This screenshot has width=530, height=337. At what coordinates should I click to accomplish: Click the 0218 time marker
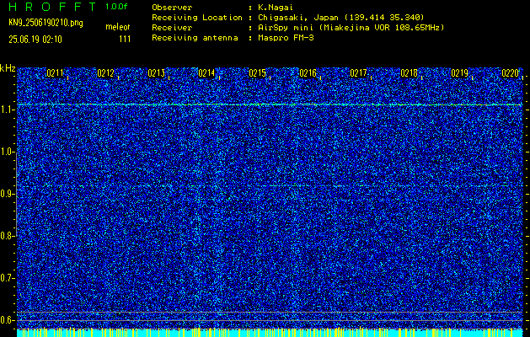(x=409, y=73)
